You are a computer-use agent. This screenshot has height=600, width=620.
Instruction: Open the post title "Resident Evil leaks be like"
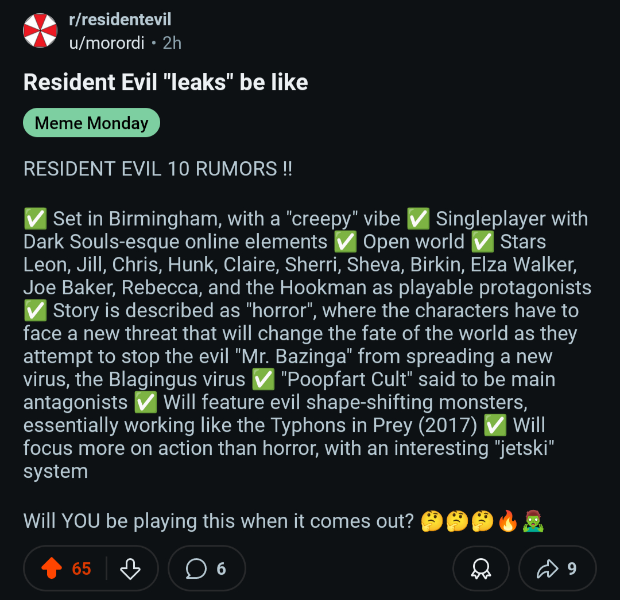coord(165,83)
